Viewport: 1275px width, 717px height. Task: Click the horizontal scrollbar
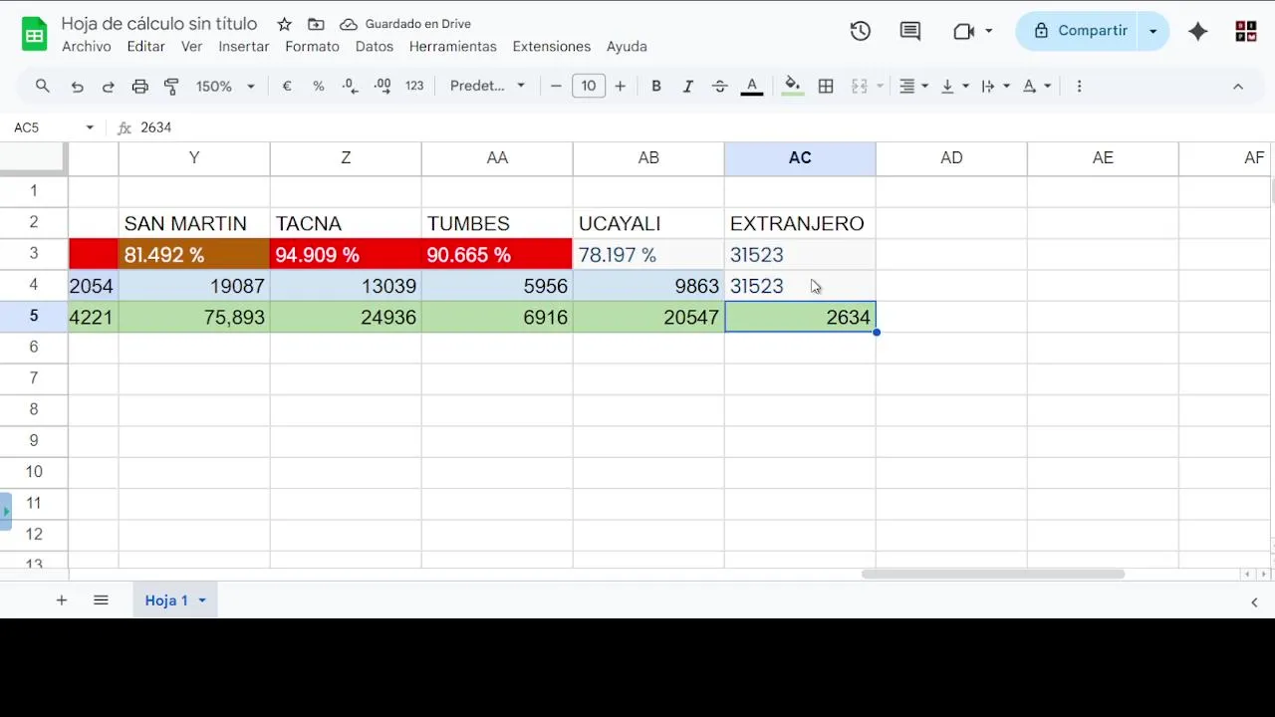993,574
